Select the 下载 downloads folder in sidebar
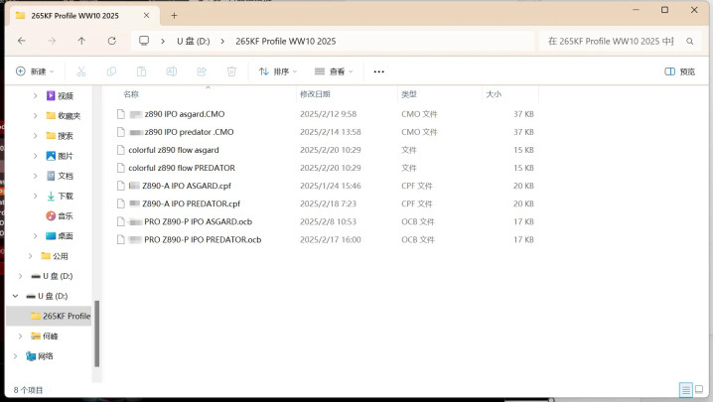The width and height of the screenshot is (713, 402). pyautogui.click(x=60, y=196)
